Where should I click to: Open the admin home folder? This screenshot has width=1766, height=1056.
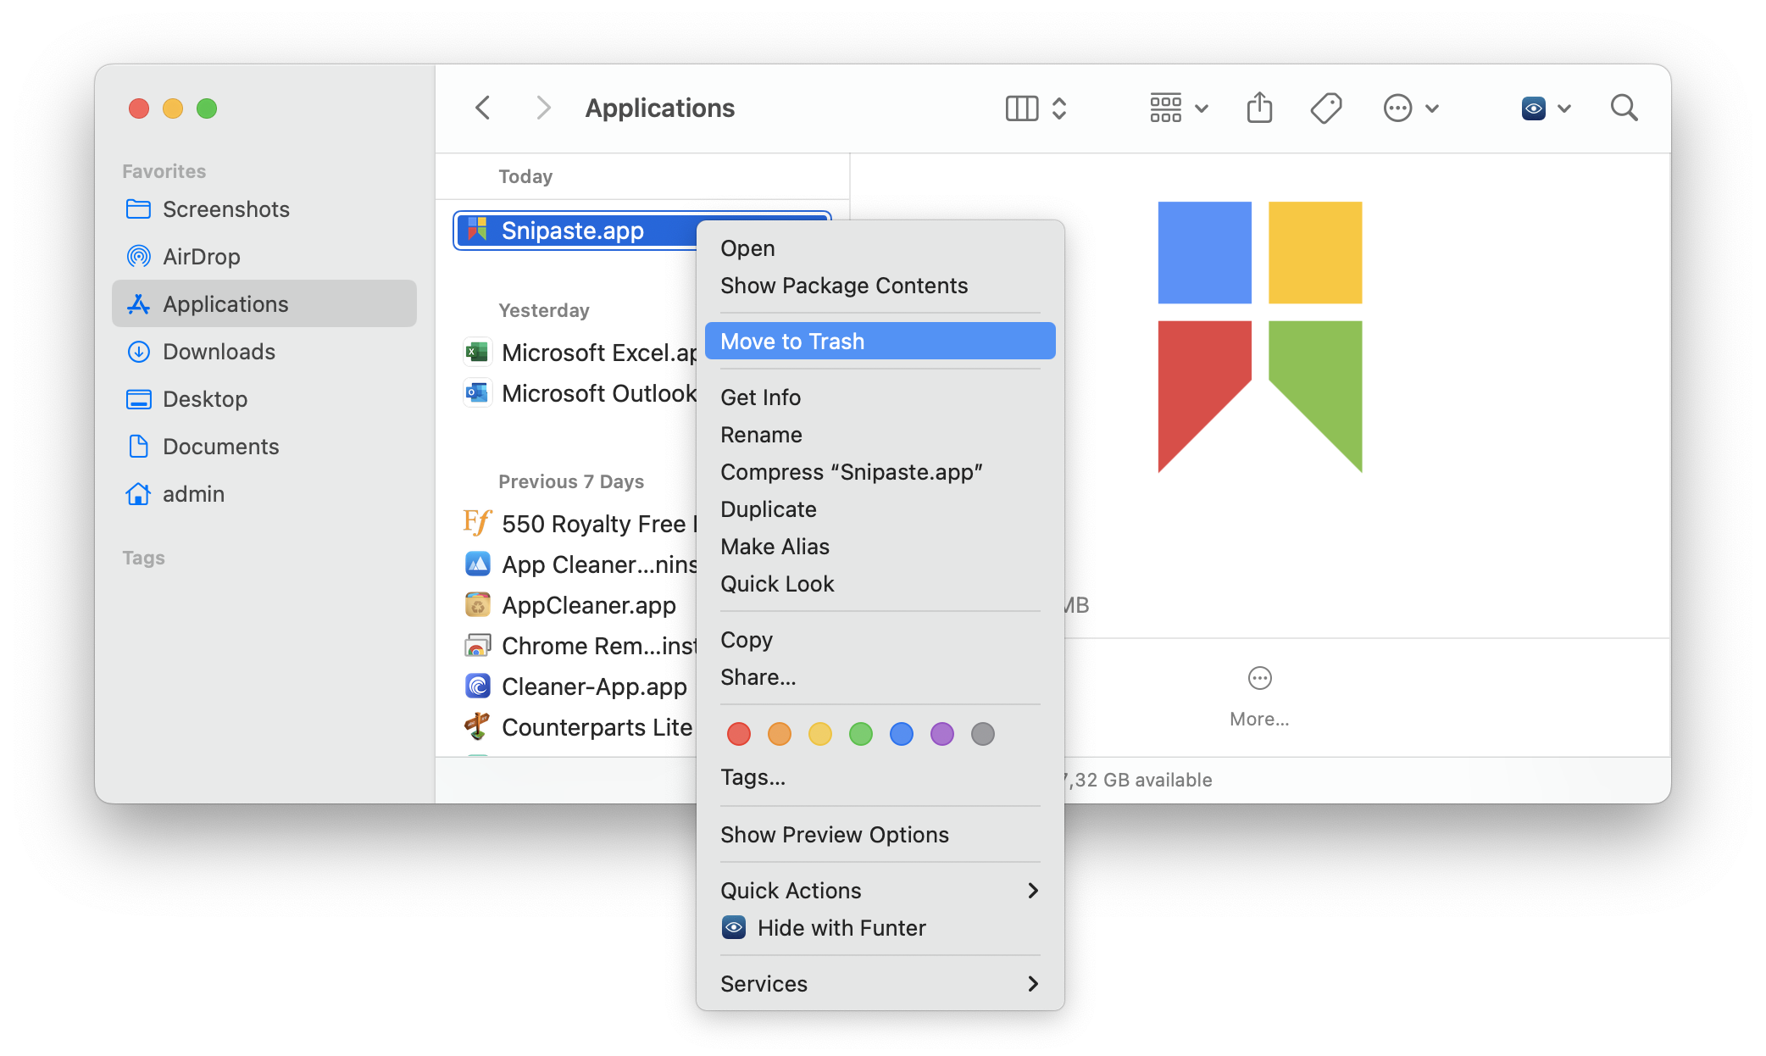tap(264, 494)
